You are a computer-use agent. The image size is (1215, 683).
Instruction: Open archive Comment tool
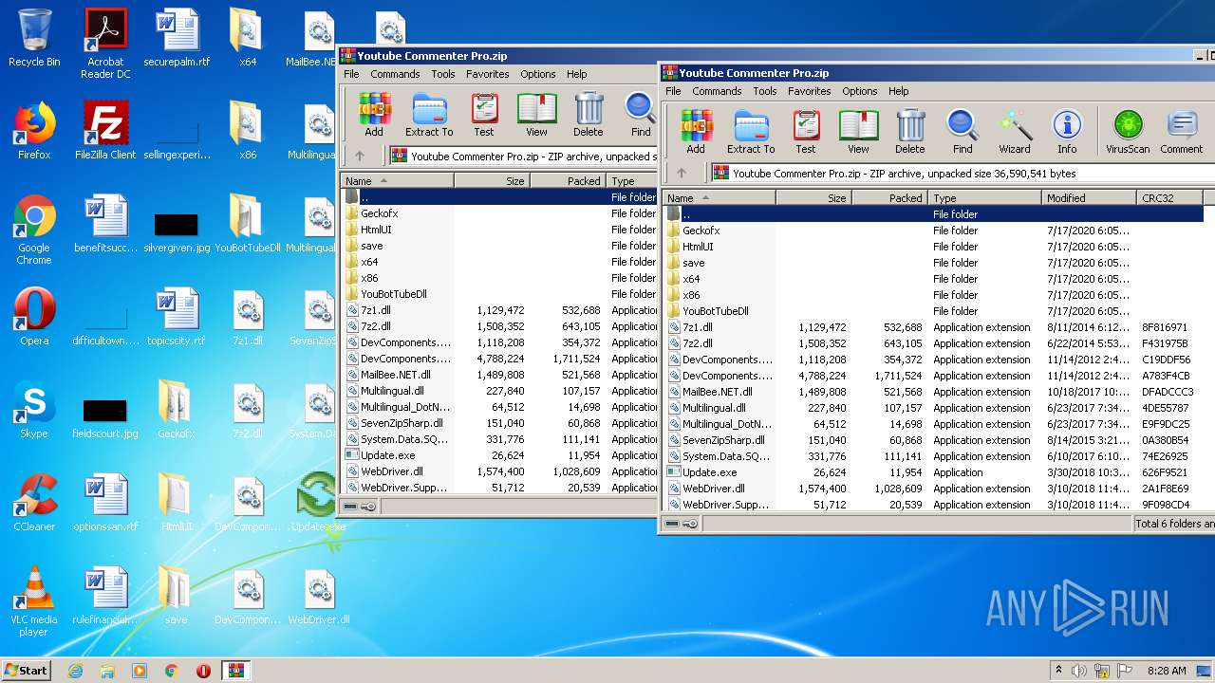1181,131
